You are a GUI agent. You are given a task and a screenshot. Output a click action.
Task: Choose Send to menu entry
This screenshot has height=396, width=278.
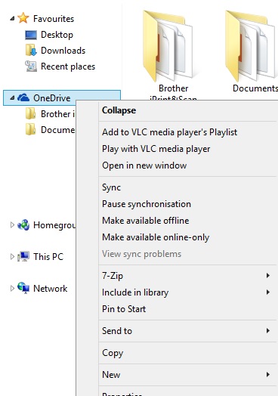(116, 330)
